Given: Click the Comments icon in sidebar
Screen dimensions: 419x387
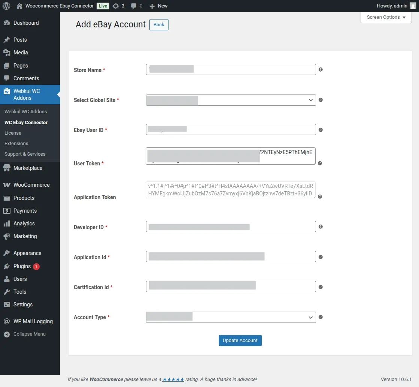Looking at the screenshot, I should pyautogui.click(x=7, y=78).
